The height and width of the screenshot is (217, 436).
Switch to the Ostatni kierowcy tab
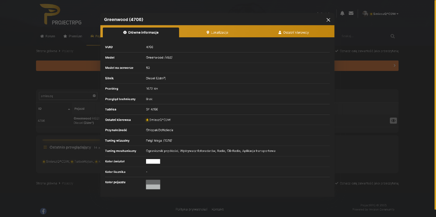[293, 33]
